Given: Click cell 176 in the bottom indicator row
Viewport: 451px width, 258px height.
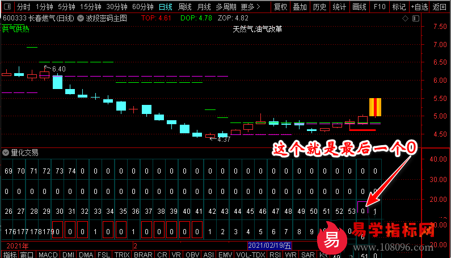Looking at the screenshot, I should click(9, 231).
